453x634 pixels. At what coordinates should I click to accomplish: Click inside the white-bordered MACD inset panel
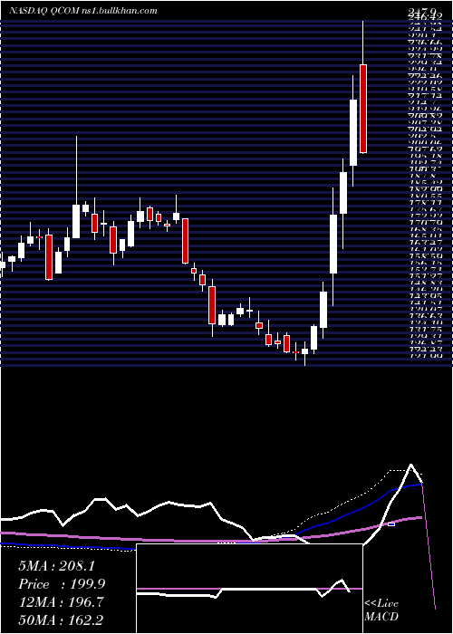click(x=249, y=589)
